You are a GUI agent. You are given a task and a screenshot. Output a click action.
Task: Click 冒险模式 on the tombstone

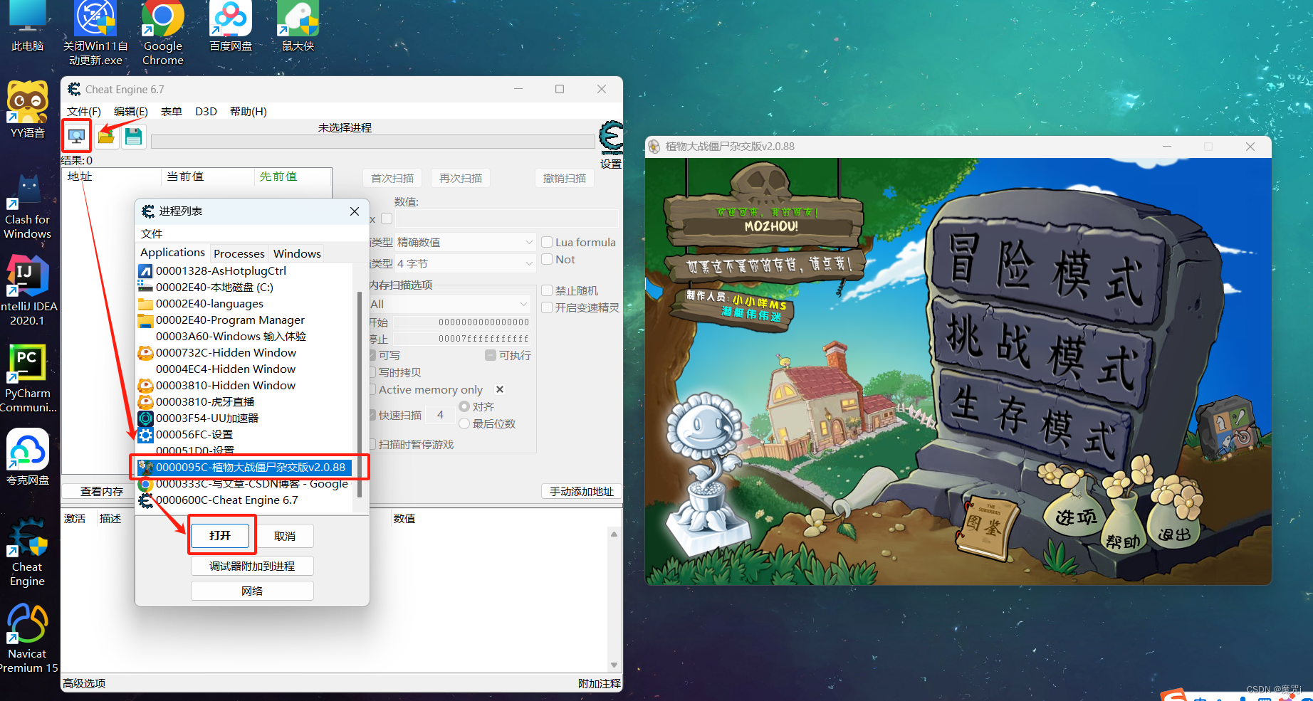click(1047, 270)
